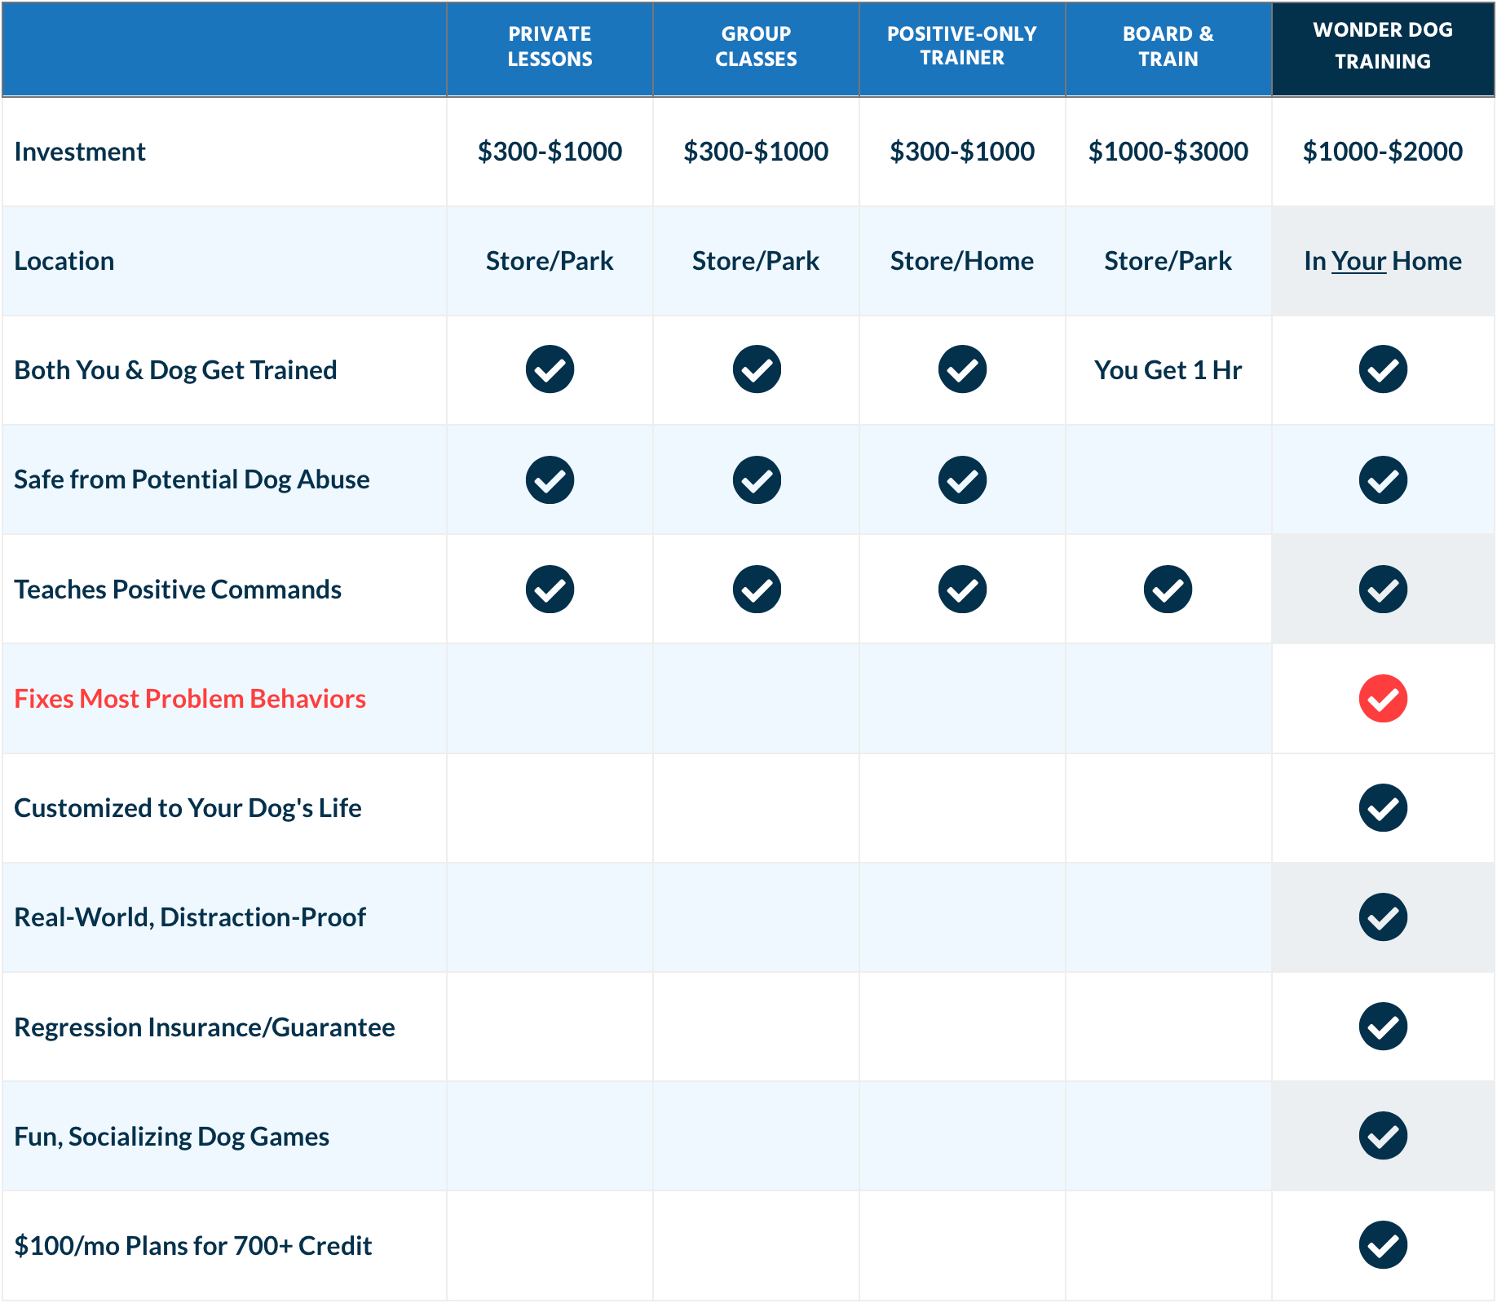Click Private Lessons checkmark for Safe from Potential Dog Abuse
Screen dimensions: 1497x1303
550,479
